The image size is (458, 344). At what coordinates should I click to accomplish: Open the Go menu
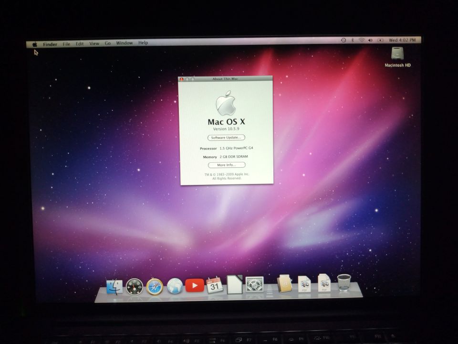[x=107, y=43]
